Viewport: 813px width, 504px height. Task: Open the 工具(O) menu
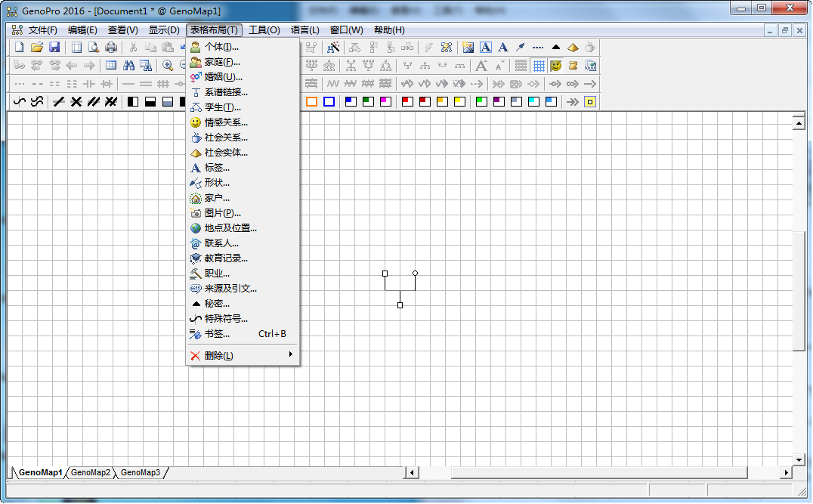coord(264,30)
